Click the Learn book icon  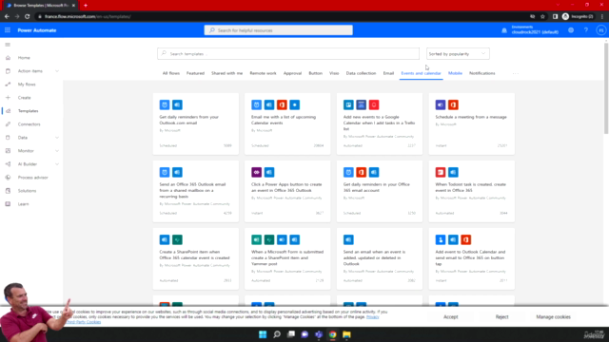(x=8, y=204)
